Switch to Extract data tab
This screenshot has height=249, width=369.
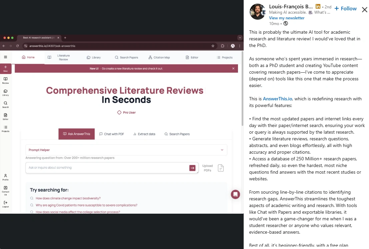pos(144,134)
